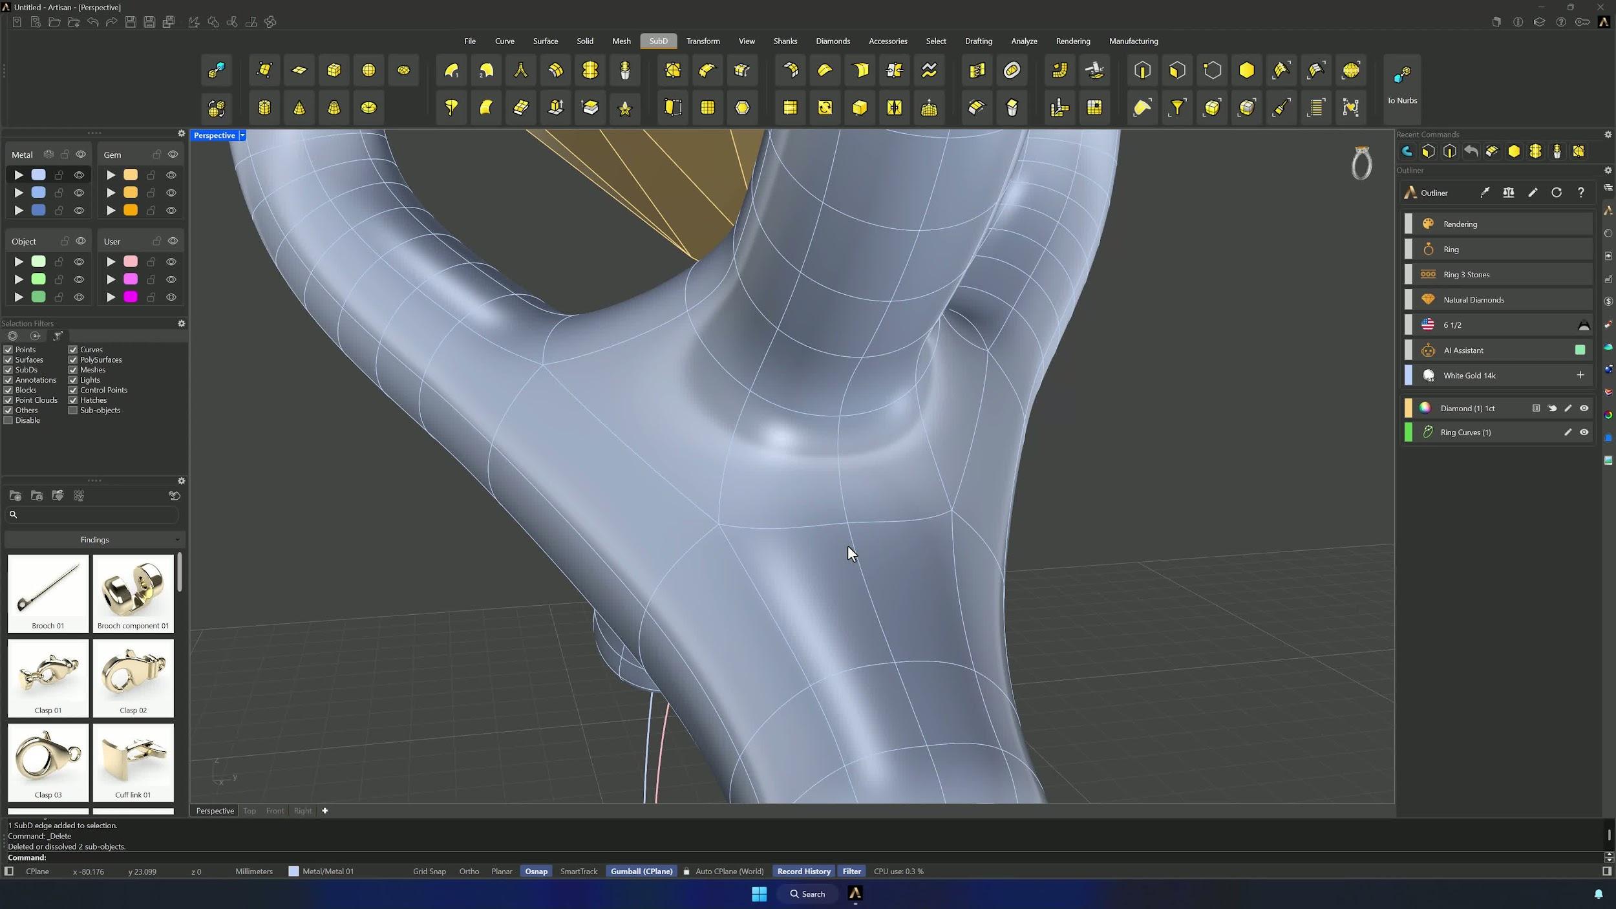Toggle Osnap in the status bar
Screen dimensions: 1616x909
click(536, 872)
